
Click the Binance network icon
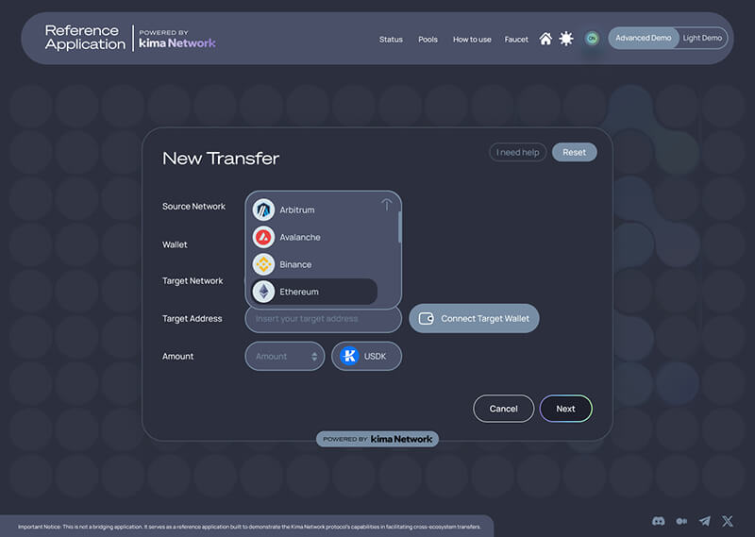263,264
